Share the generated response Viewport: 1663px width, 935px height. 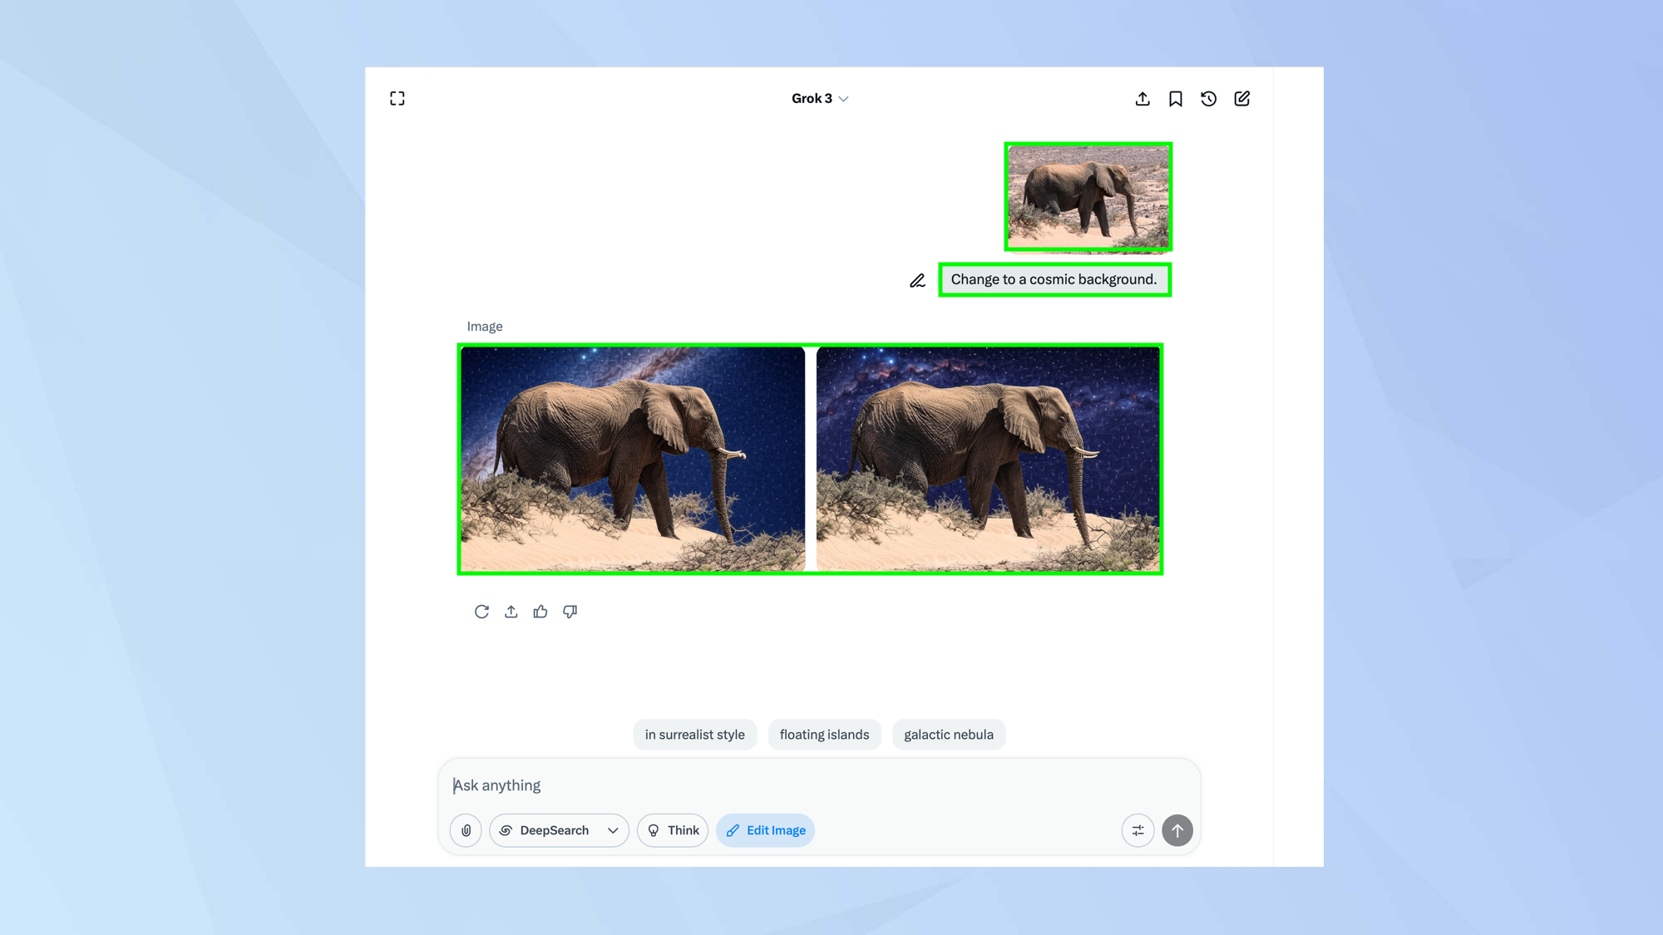pos(511,612)
